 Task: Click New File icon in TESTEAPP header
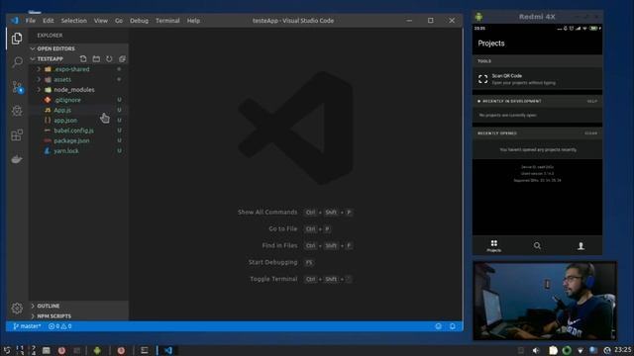(83, 59)
